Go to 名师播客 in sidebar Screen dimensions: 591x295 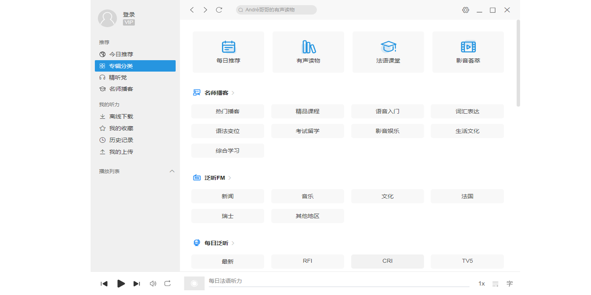135,89
